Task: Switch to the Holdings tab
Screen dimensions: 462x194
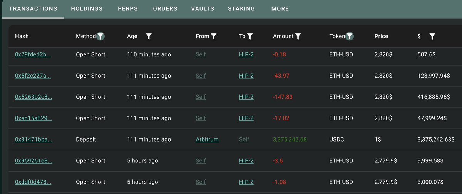Action: tap(87, 8)
